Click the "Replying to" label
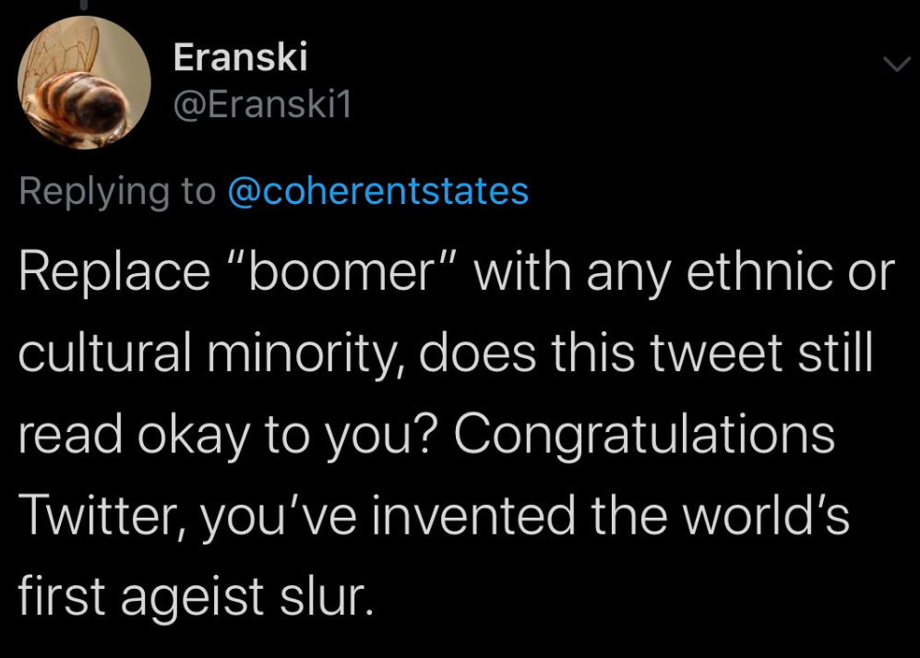 coord(117,193)
